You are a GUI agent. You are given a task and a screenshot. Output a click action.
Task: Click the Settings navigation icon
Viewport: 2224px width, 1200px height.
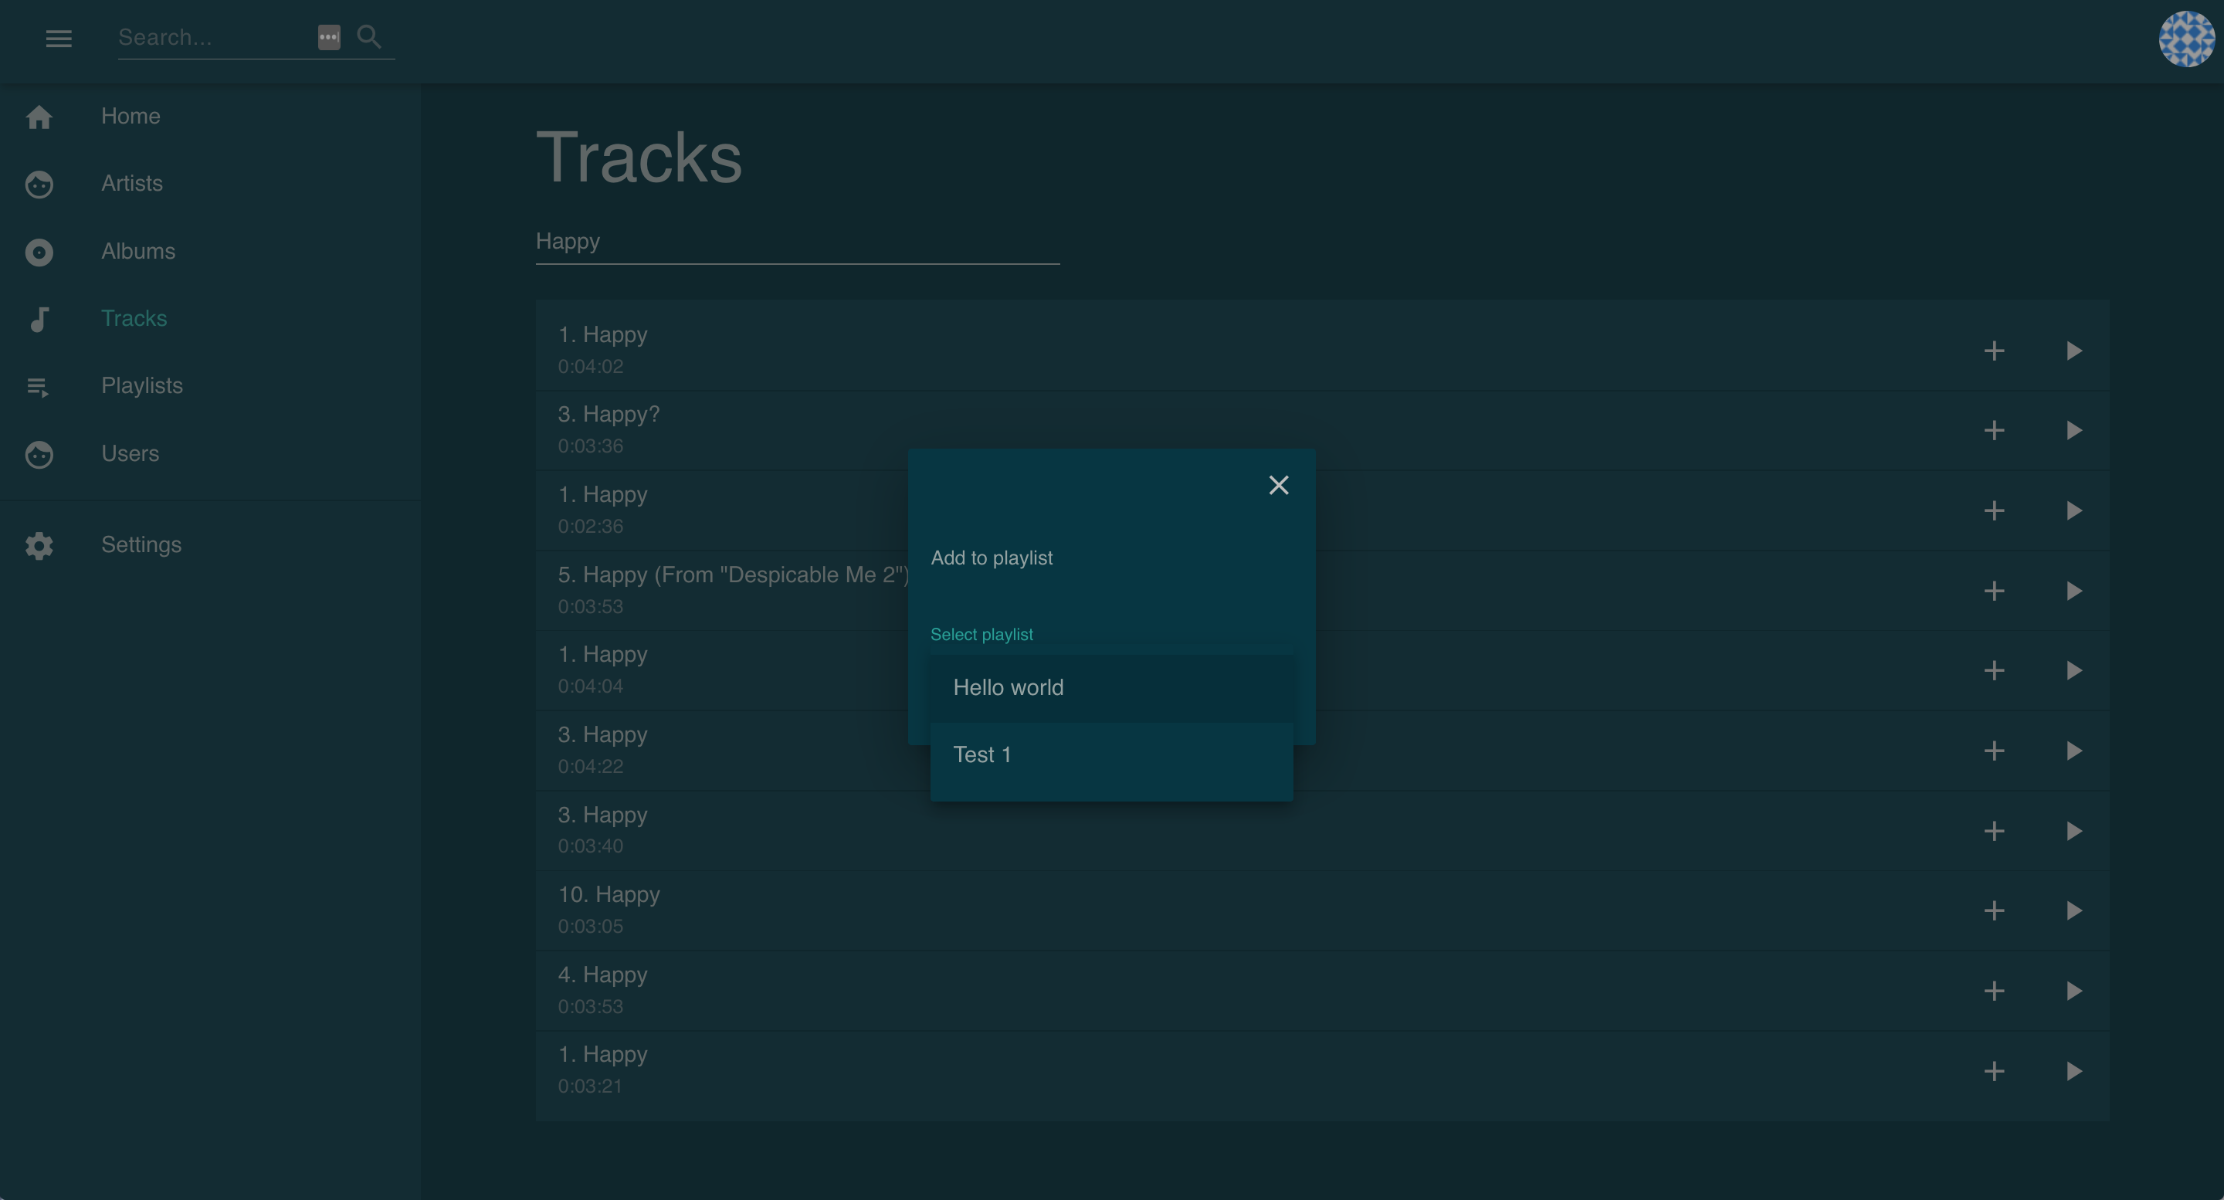[39, 544]
